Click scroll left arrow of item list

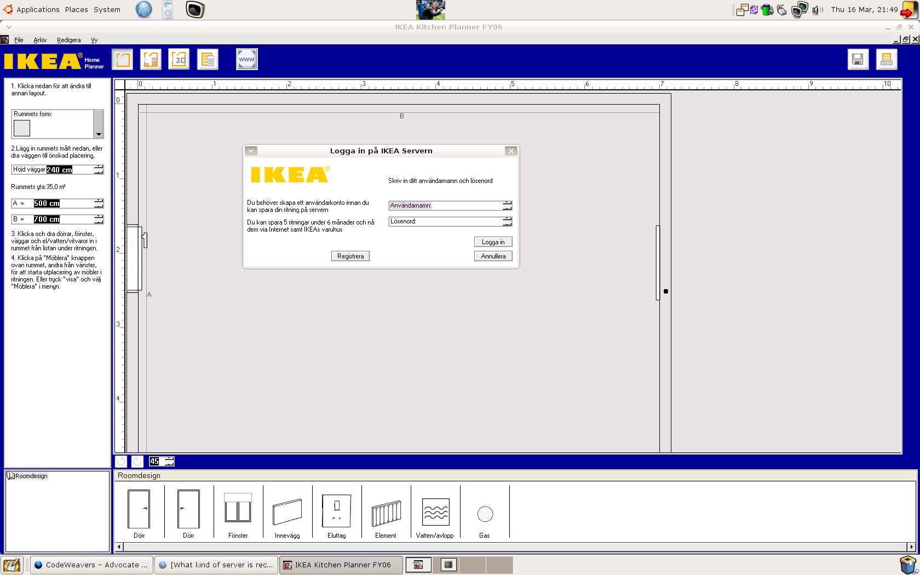[119, 547]
